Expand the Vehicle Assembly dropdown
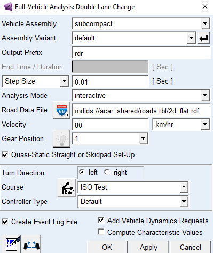Image resolution: width=213 pixels, height=253 pixels. pyautogui.click(x=206, y=23)
